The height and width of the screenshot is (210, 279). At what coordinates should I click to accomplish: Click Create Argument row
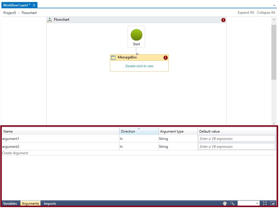coord(15,153)
